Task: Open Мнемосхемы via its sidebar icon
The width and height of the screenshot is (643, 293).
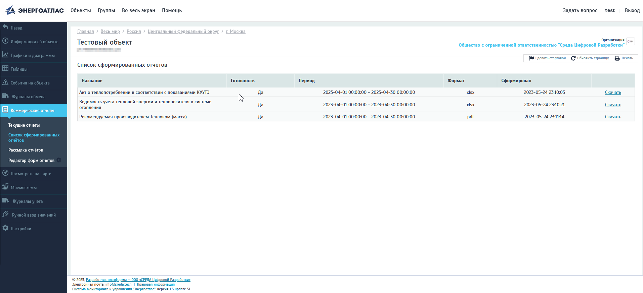Action: coord(5,187)
